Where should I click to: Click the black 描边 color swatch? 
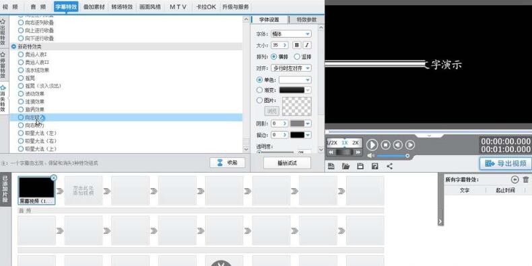pyautogui.click(x=297, y=135)
